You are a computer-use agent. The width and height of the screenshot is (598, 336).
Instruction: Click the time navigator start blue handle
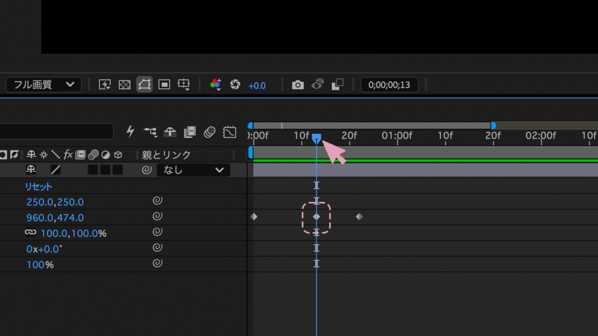coord(250,125)
